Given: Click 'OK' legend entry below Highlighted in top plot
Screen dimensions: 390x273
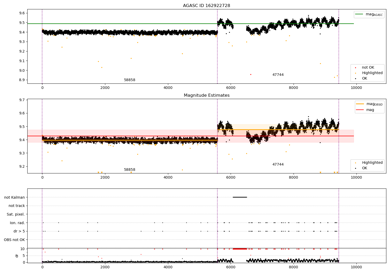Looking at the screenshot, I should 365,79.
